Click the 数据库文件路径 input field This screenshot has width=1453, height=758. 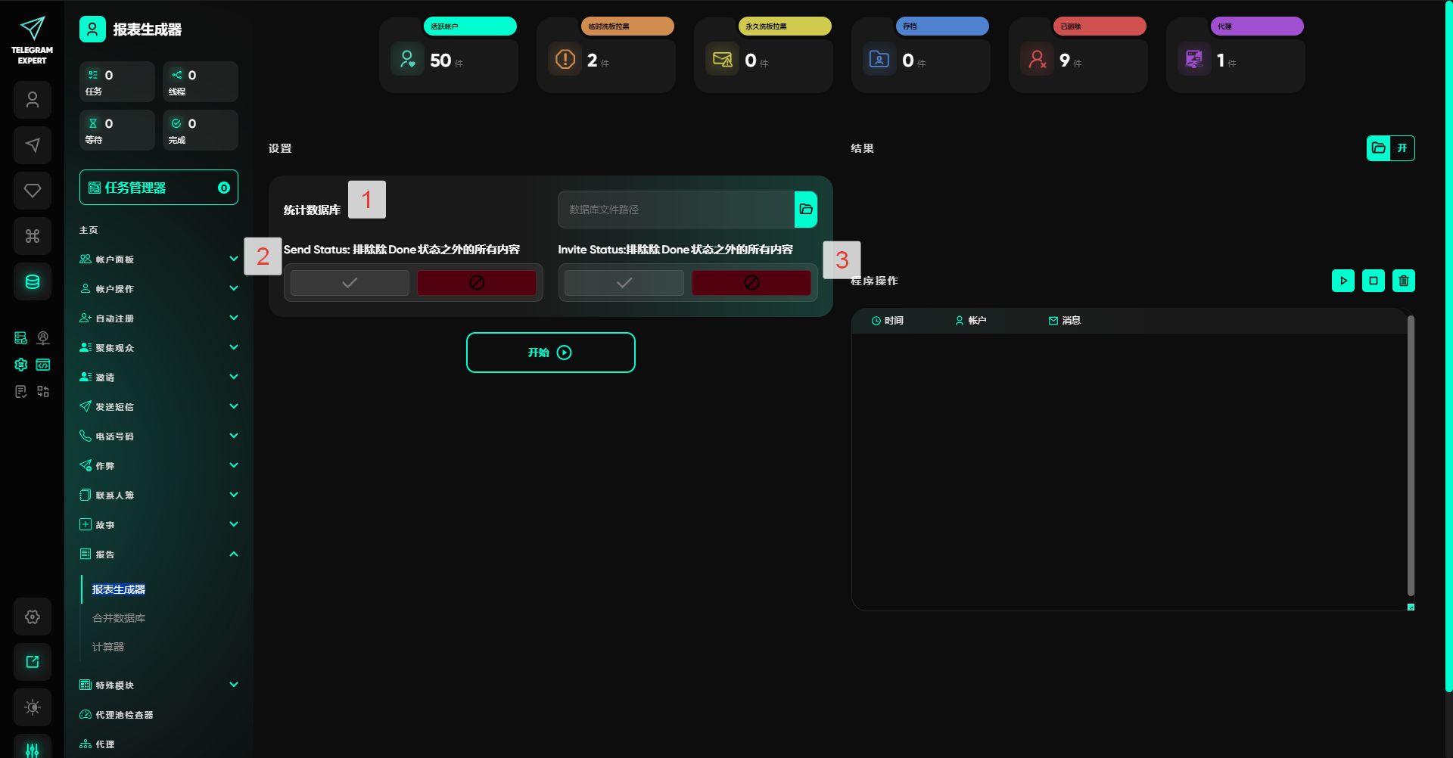point(676,210)
